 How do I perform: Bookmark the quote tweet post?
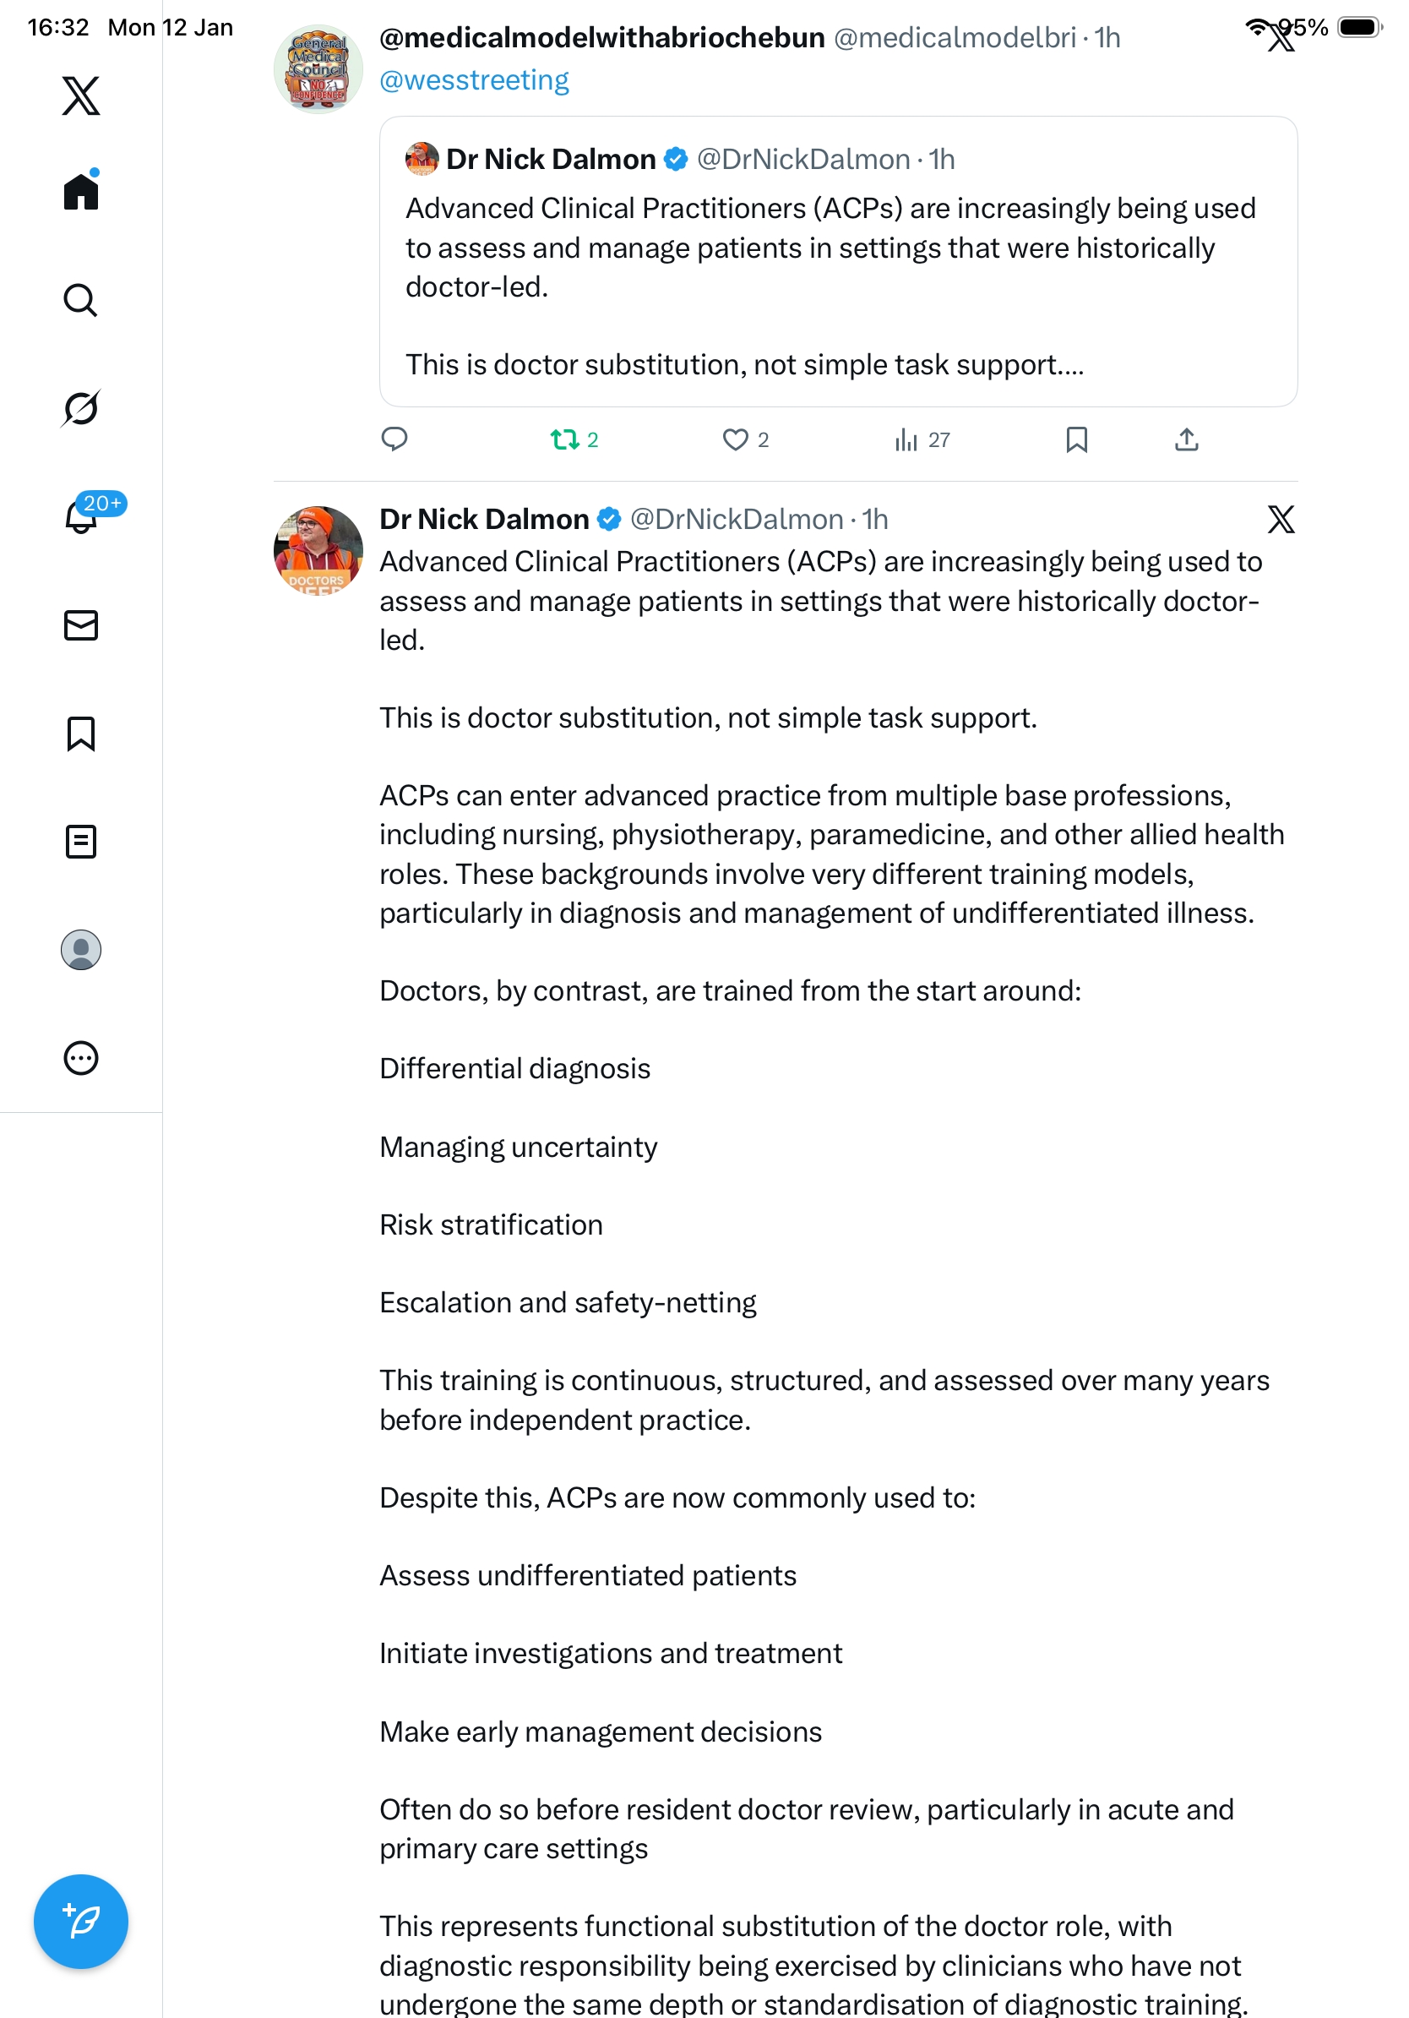(x=1077, y=439)
